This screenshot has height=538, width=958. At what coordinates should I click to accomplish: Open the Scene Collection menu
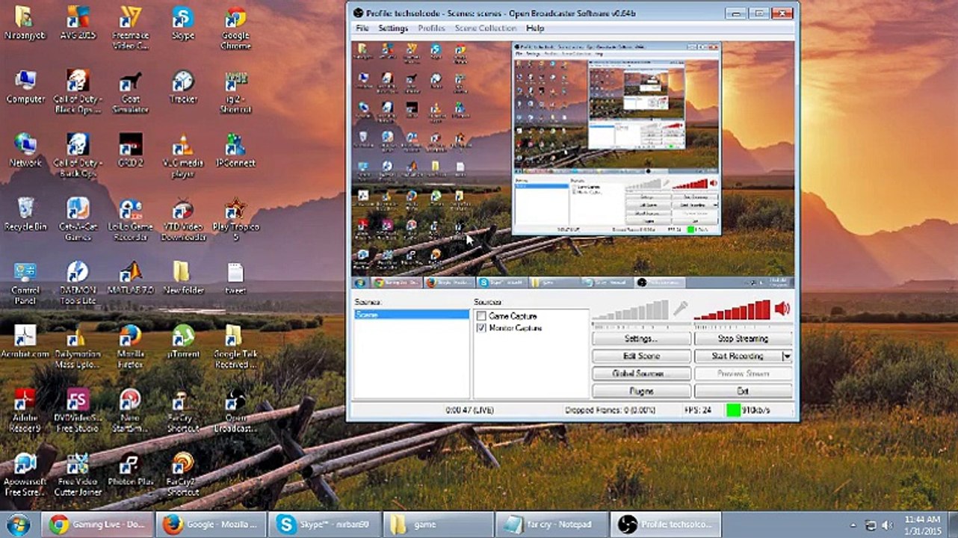coord(486,28)
